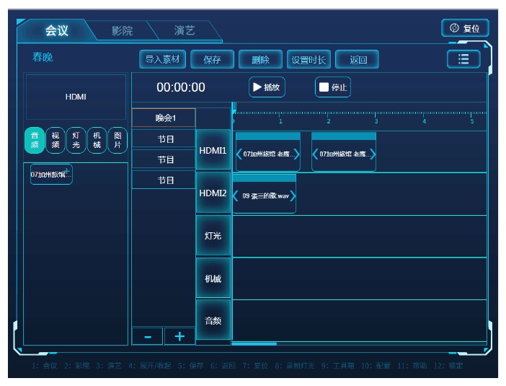Open the hamburger list menu icon
The image size is (506, 386).
[463, 59]
